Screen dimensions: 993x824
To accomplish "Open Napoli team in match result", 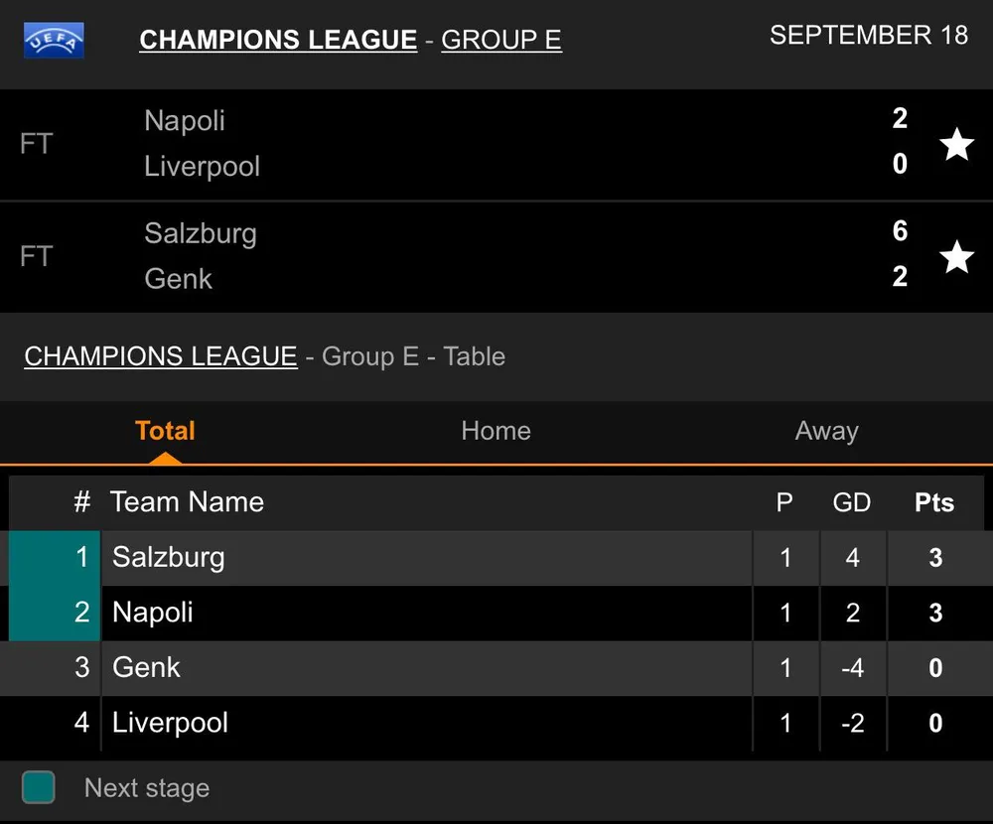I will click(x=185, y=121).
